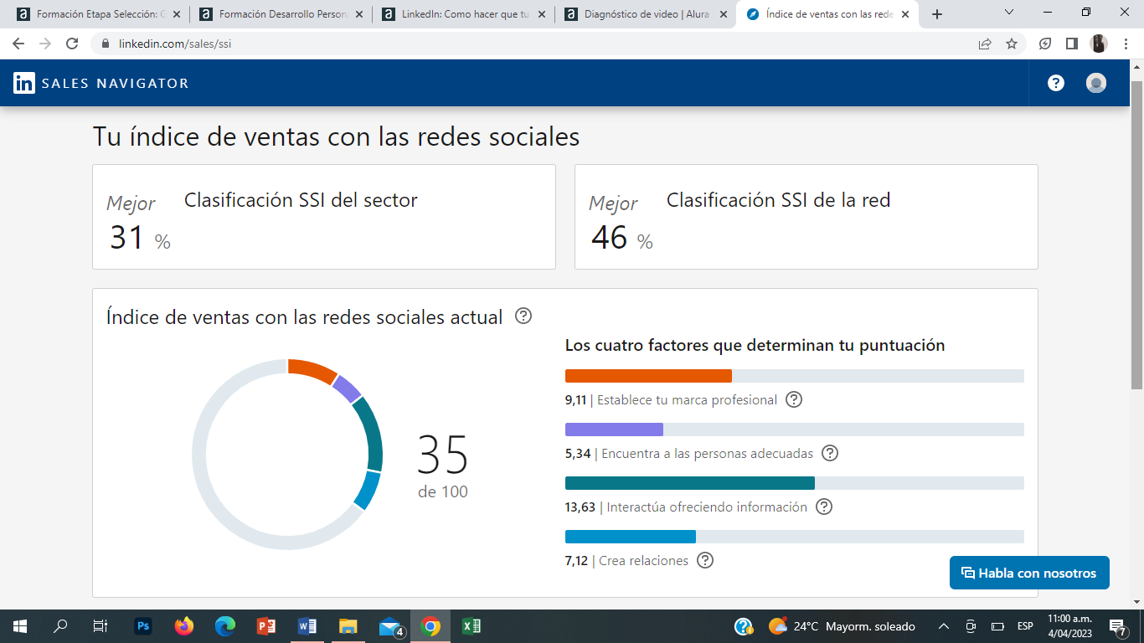
Task: Close the Índice de ventas tab
Action: pos(904,14)
